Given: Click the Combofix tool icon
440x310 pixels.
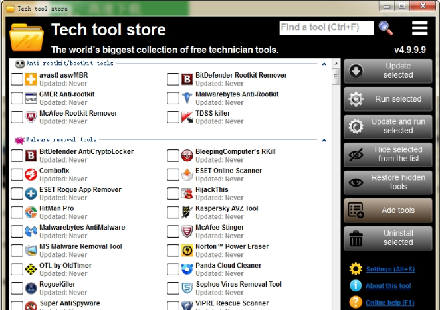Looking at the screenshot, I should pyautogui.click(x=31, y=175).
